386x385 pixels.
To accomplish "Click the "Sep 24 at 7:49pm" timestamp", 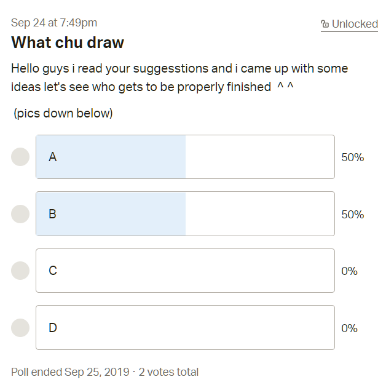I will click(54, 23).
